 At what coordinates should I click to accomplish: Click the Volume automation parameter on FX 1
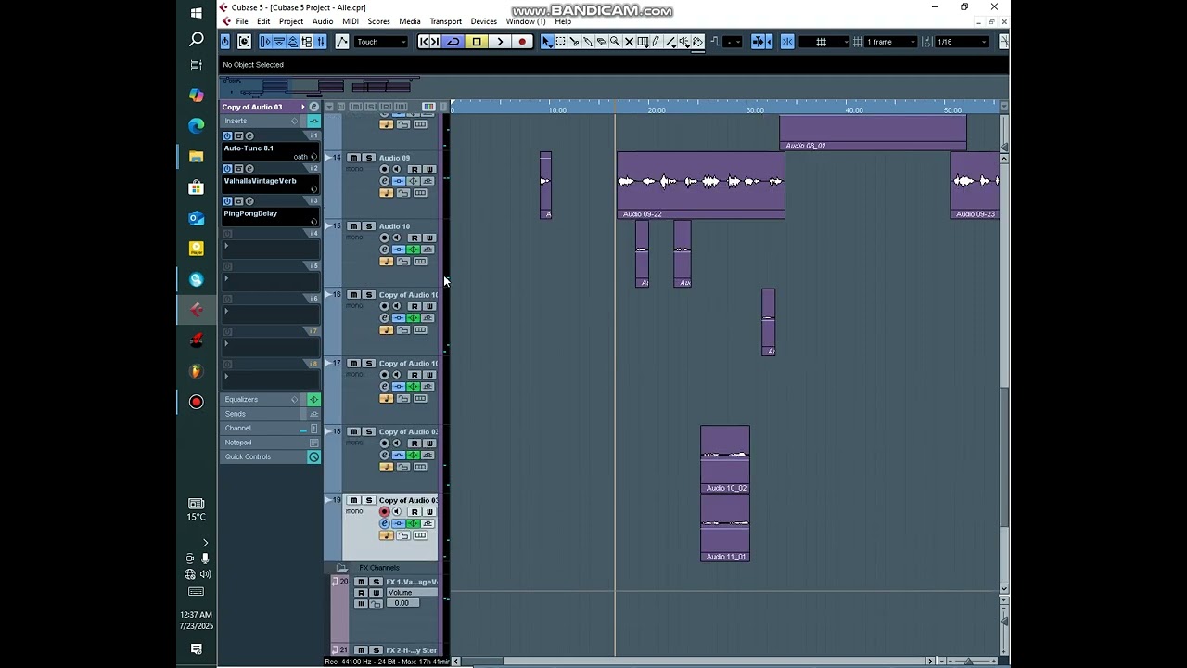[x=412, y=593]
